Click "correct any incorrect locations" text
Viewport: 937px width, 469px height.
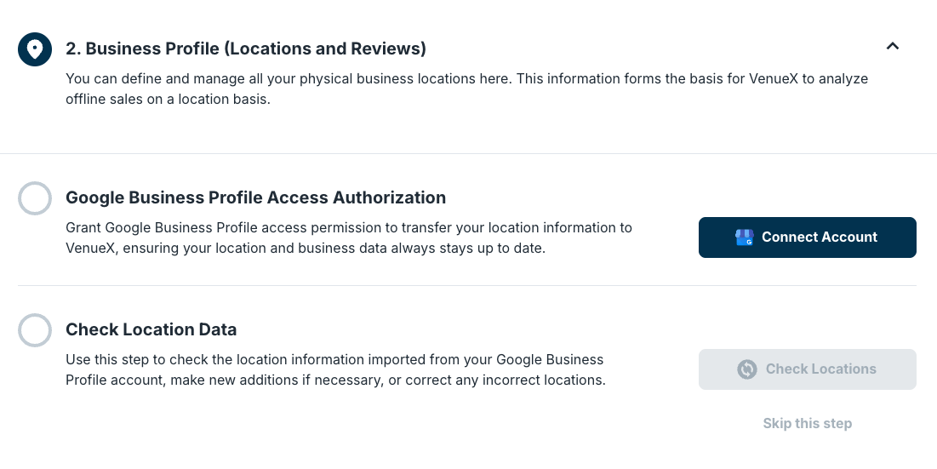[x=505, y=380]
